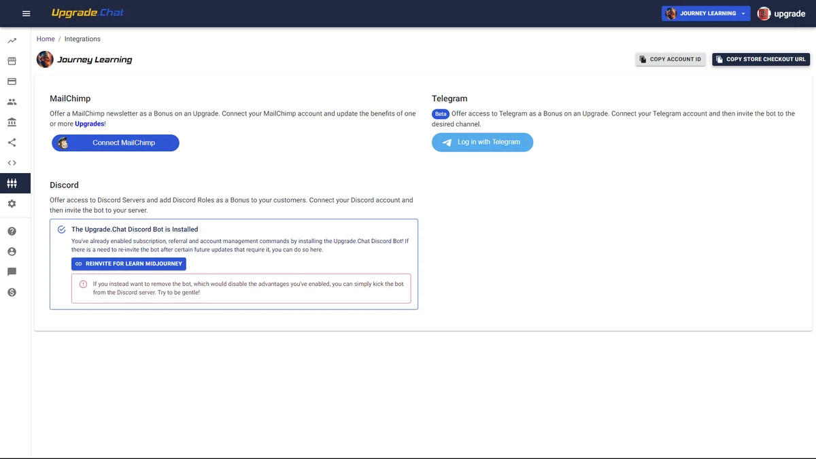816x459 pixels.
Task: Open the bank building sidebar icon
Action: [12, 122]
